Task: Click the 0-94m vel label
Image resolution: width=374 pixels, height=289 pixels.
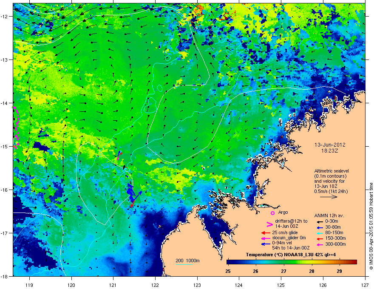Action: [282, 243]
